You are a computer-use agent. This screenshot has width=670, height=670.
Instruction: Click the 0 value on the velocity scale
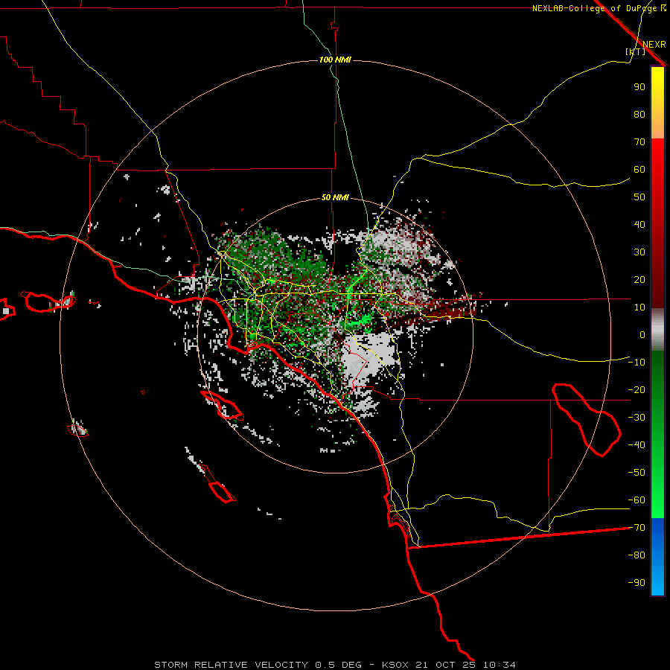pyautogui.click(x=642, y=334)
